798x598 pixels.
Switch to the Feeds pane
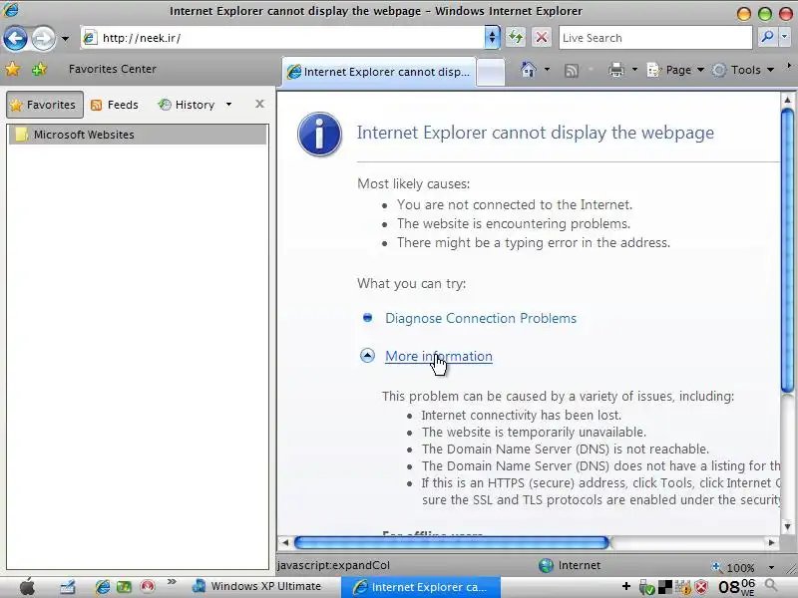(x=115, y=105)
